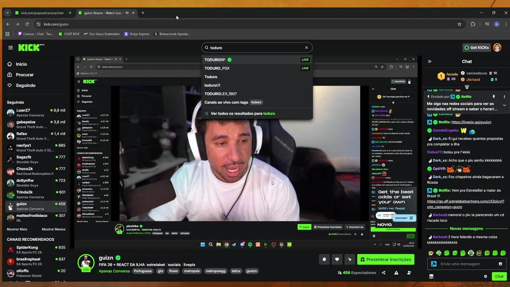Click the person icon beside report
This screenshot has width=510, height=287.
[409, 273]
